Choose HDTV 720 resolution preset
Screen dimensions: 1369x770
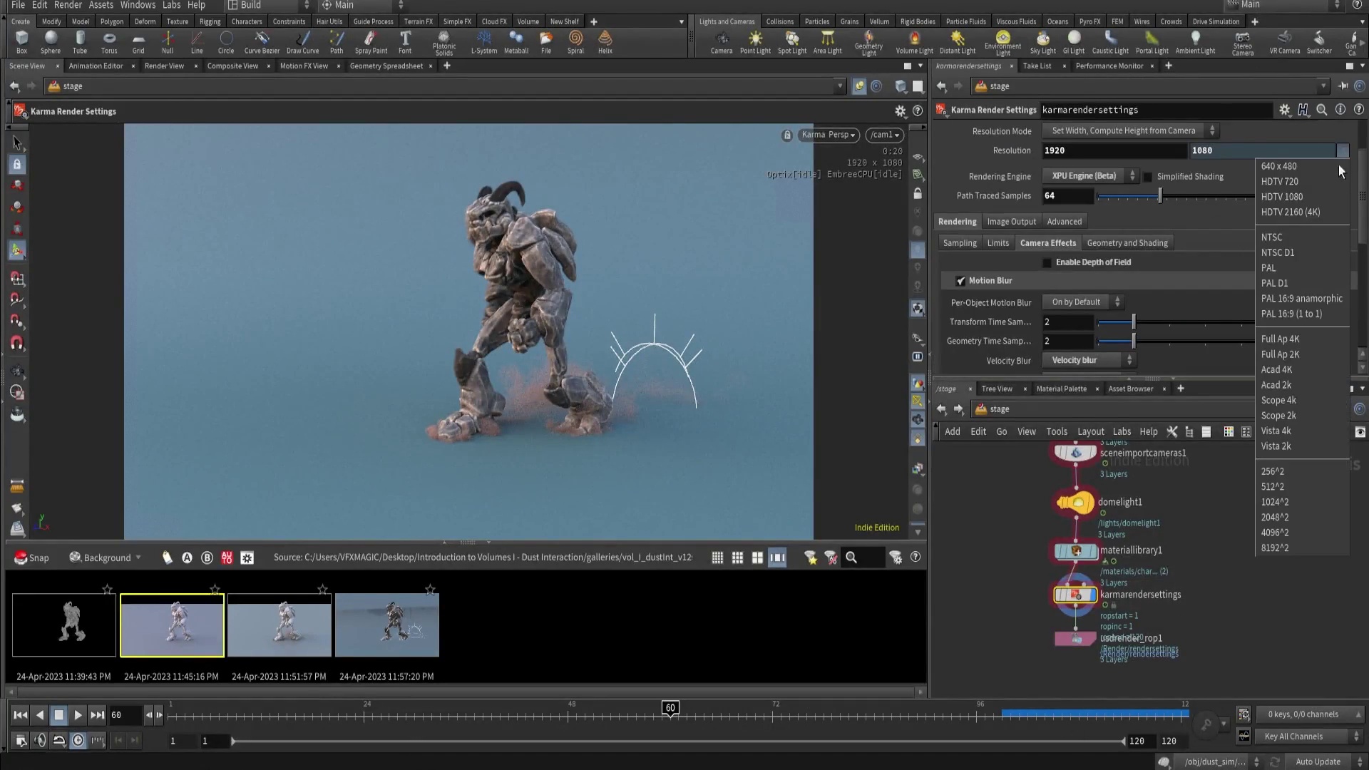pyautogui.click(x=1279, y=181)
